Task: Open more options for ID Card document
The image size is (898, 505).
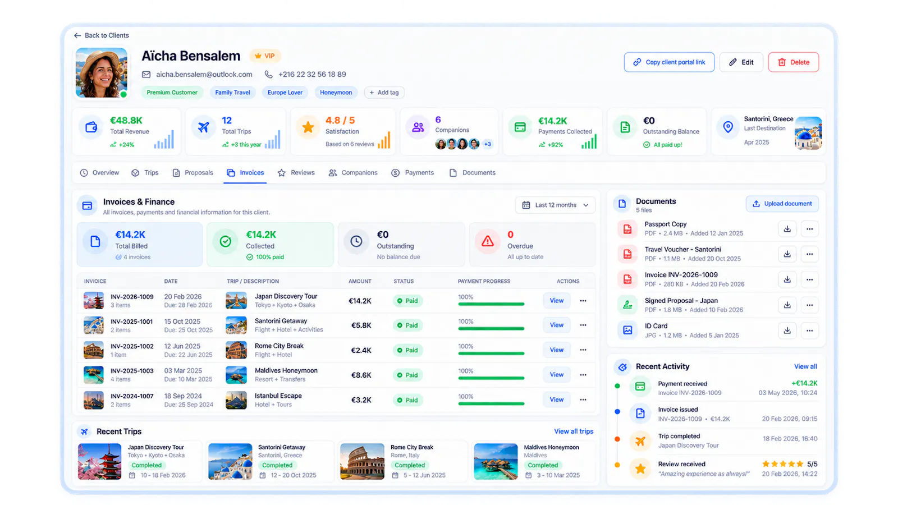Action: (809, 330)
